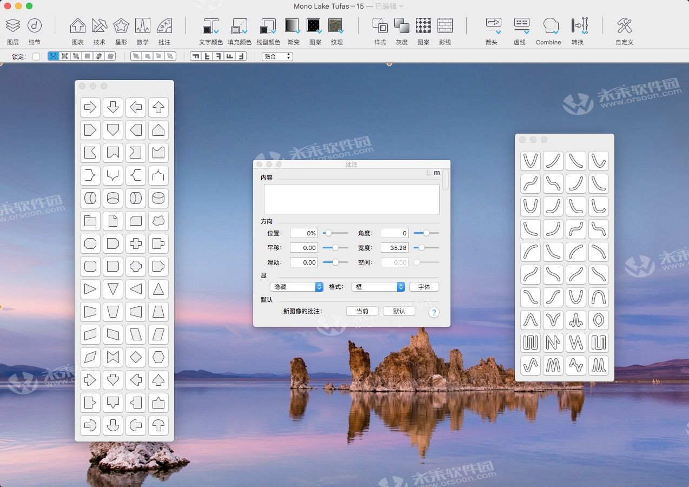Viewport: 689px width, 487px height.
Task: Adjust the 宽度 width slider
Action: click(426, 247)
